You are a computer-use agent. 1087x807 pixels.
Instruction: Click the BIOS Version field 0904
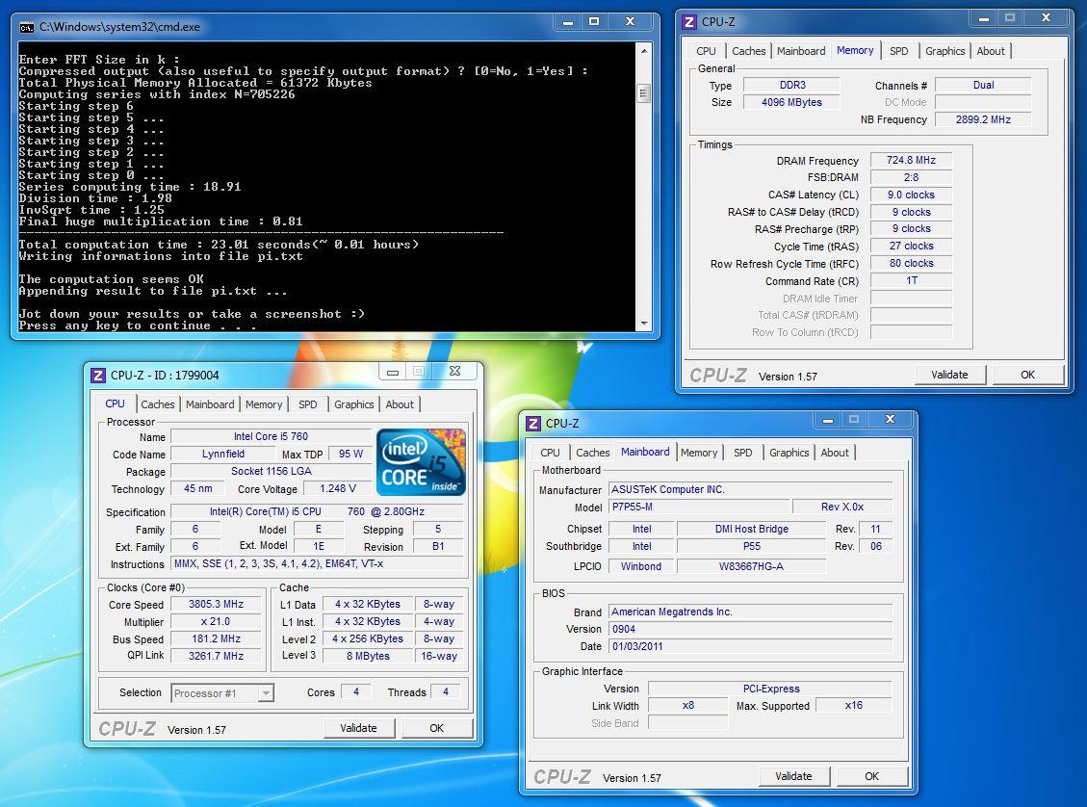click(751, 629)
